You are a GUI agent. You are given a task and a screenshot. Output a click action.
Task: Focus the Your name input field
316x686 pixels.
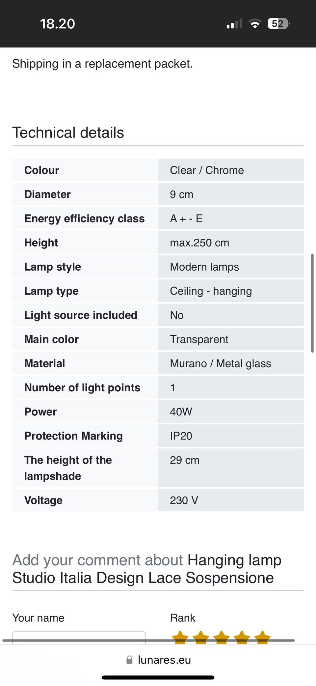79,637
